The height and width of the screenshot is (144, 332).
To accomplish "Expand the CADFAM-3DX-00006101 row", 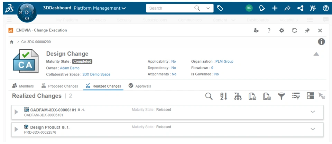I will [x=16, y=112].
